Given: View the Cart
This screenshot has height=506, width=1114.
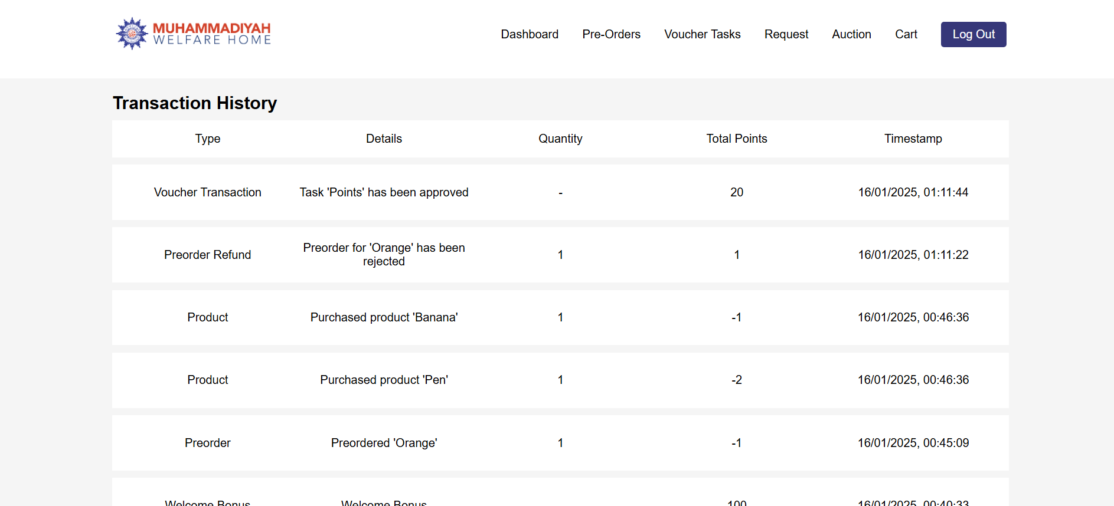Looking at the screenshot, I should [906, 34].
